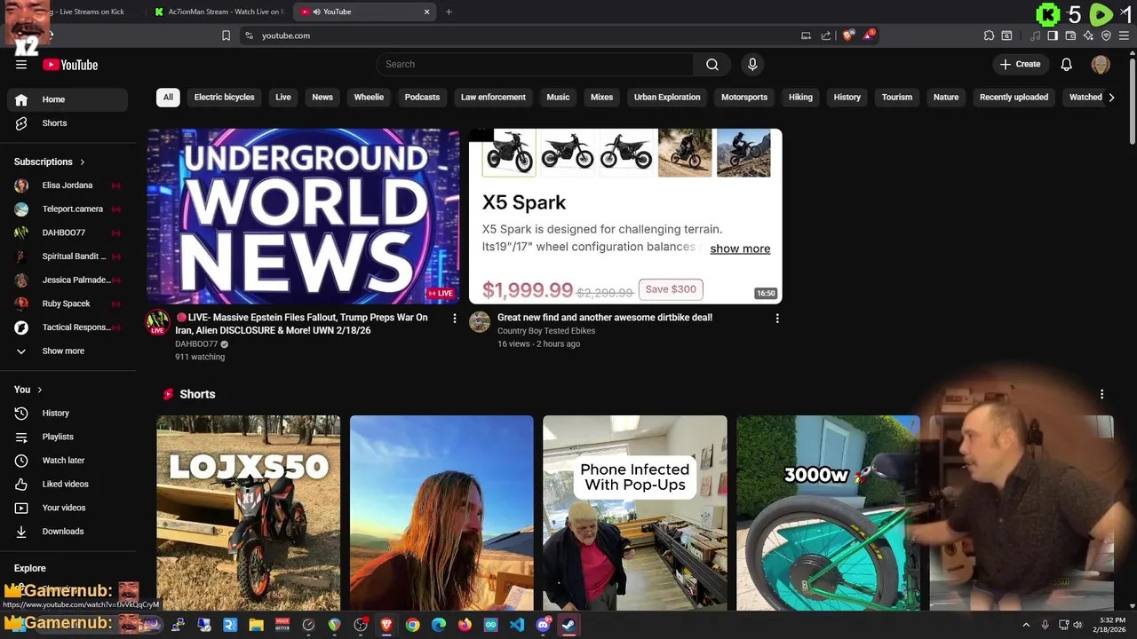Open Shorts in the sidebar

click(68, 123)
